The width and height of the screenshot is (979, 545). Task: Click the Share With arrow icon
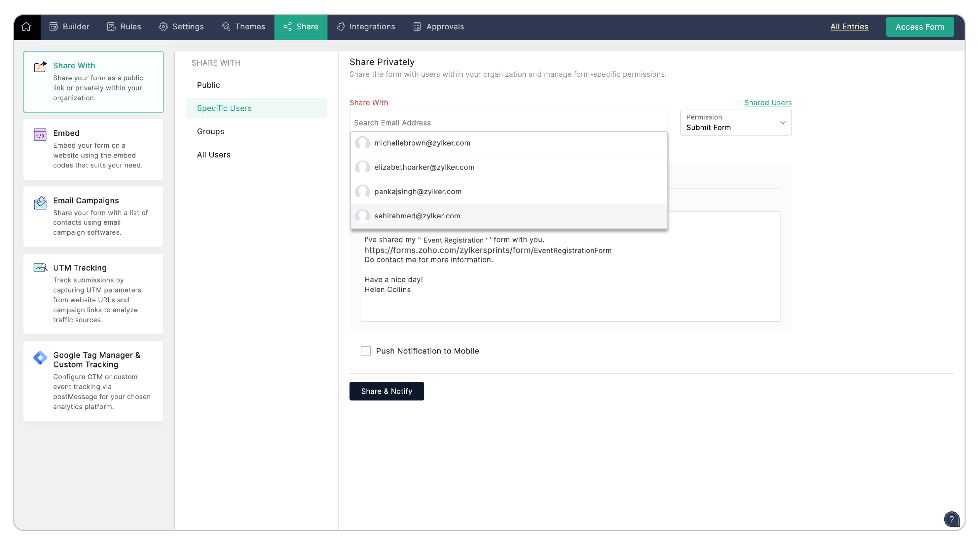pos(40,66)
